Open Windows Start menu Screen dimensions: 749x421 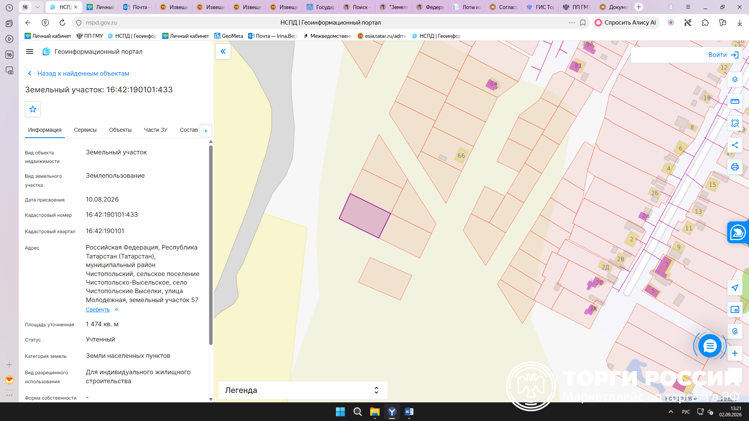point(340,412)
